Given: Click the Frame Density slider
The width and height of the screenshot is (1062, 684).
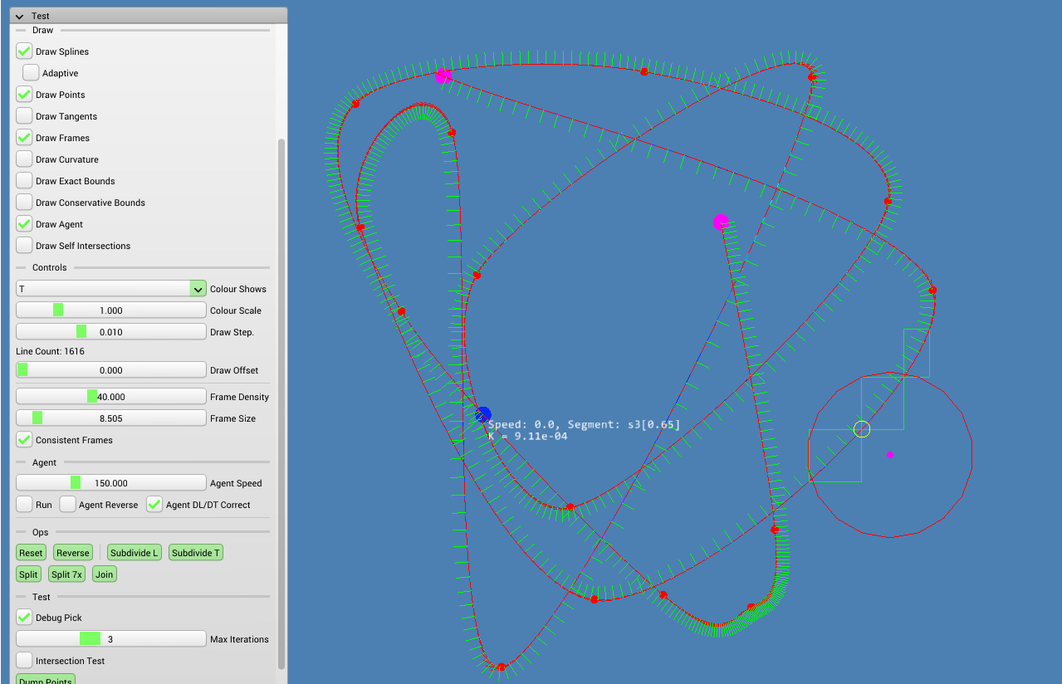Looking at the screenshot, I should click(111, 397).
